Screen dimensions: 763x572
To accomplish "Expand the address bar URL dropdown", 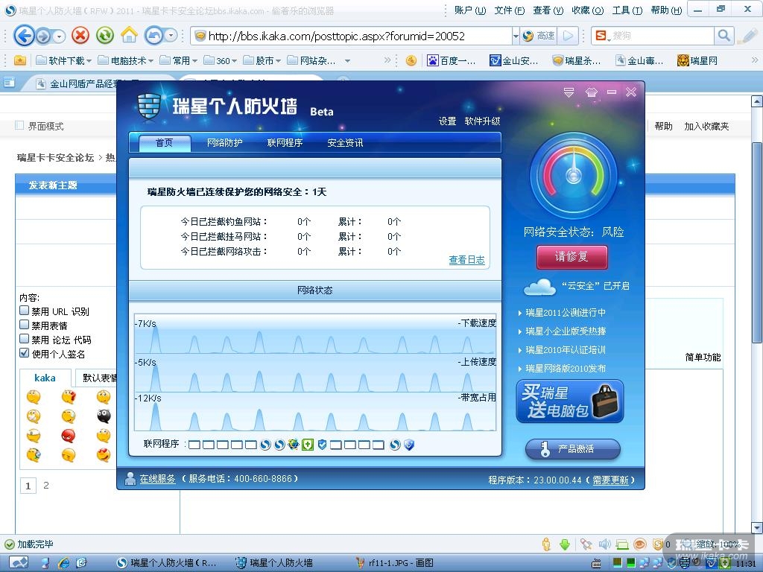I will [x=516, y=36].
